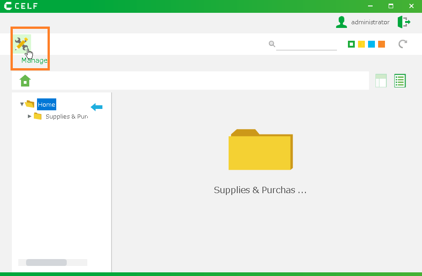This screenshot has width=422, height=276.
Task: Select Supplies & Purchase folder in tree
Action: 66,116
